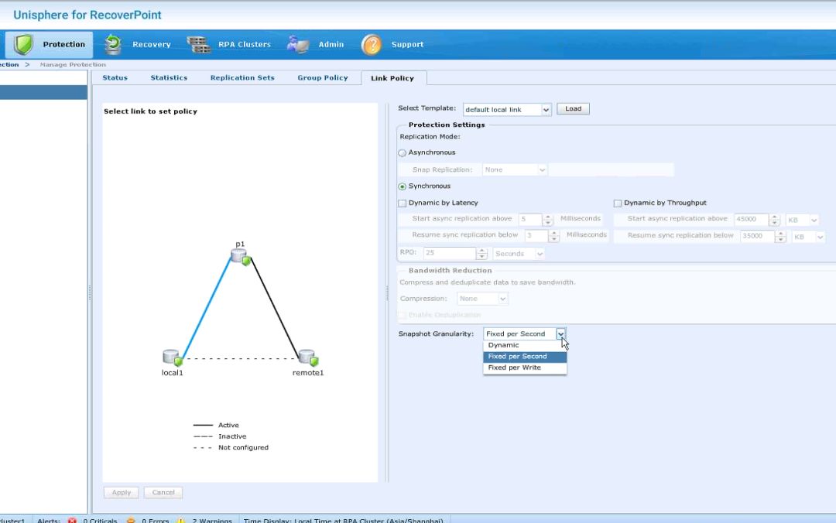Click the Errors orange alert icon
Screen dimensions: 836x523
pos(131,520)
